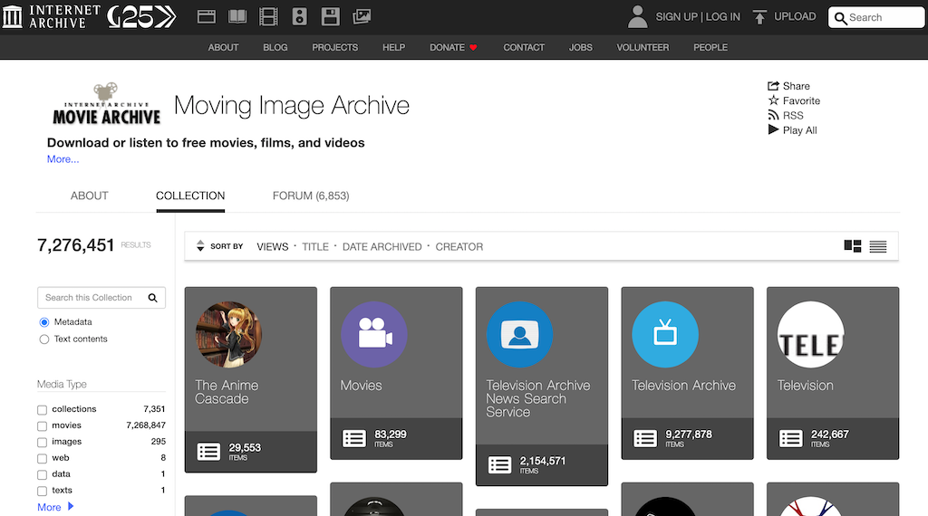
Task: Click the red heart beside Donate
Action: (473, 47)
